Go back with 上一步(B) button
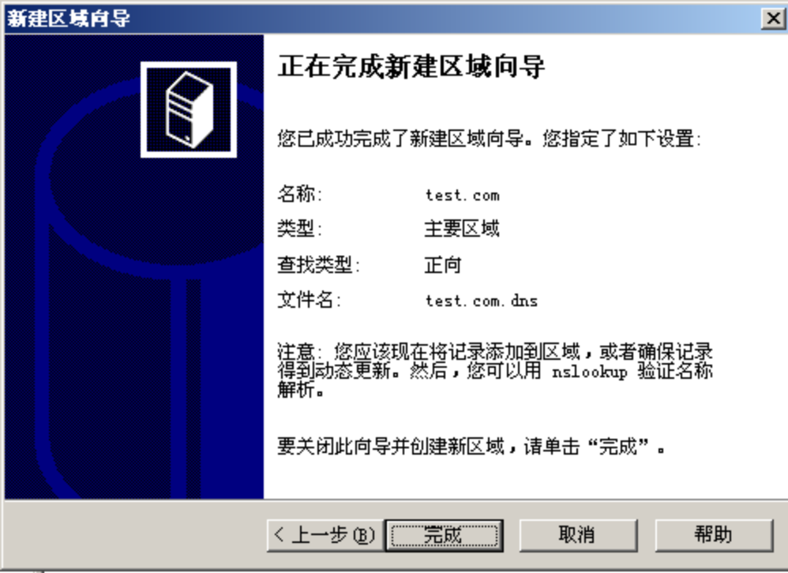 tap(325, 535)
